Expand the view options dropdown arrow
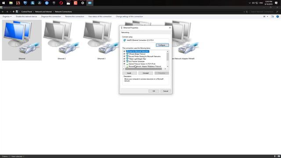The image size is (281, 158). [267, 17]
